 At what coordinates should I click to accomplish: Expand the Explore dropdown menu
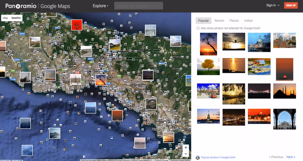tap(101, 6)
